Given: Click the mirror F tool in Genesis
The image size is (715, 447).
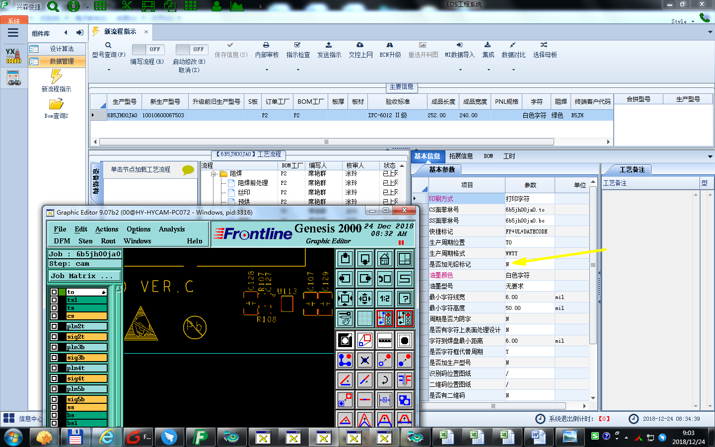Looking at the screenshot, I should click(x=405, y=380).
